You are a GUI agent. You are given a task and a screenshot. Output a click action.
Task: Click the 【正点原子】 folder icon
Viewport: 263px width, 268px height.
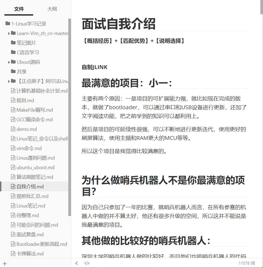pyautogui.click(x=13, y=81)
